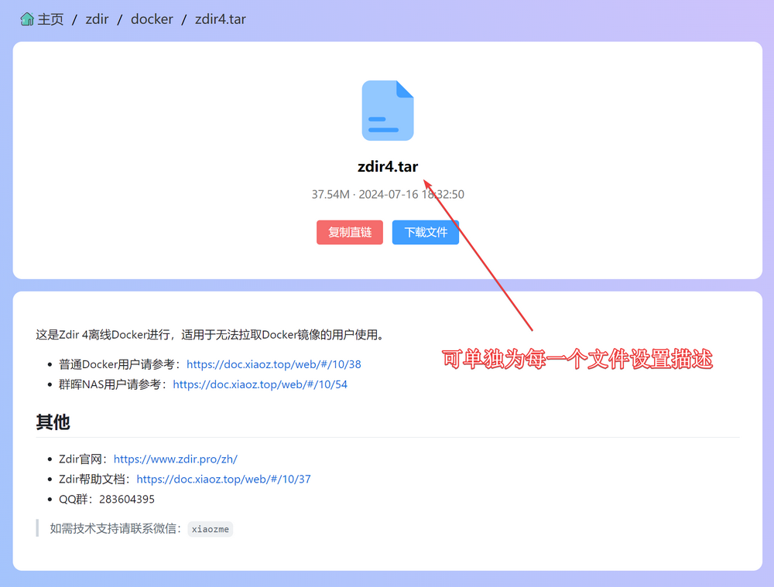Select the zdir4.tar file title
Image resolution: width=774 pixels, height=587 pixels.
point(388,166)
